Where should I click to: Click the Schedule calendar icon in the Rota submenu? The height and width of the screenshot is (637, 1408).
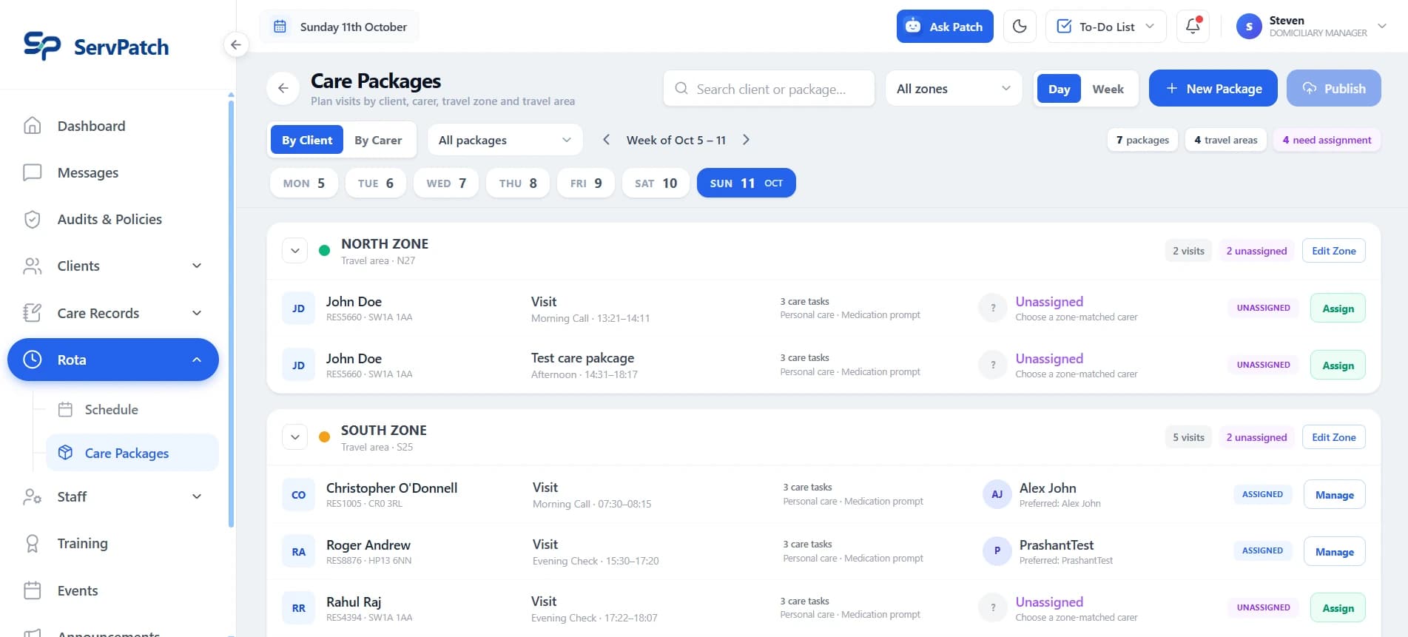(x=65, y=409)
